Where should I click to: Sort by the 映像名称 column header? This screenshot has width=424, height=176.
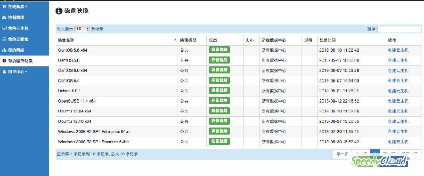(117, 40)
